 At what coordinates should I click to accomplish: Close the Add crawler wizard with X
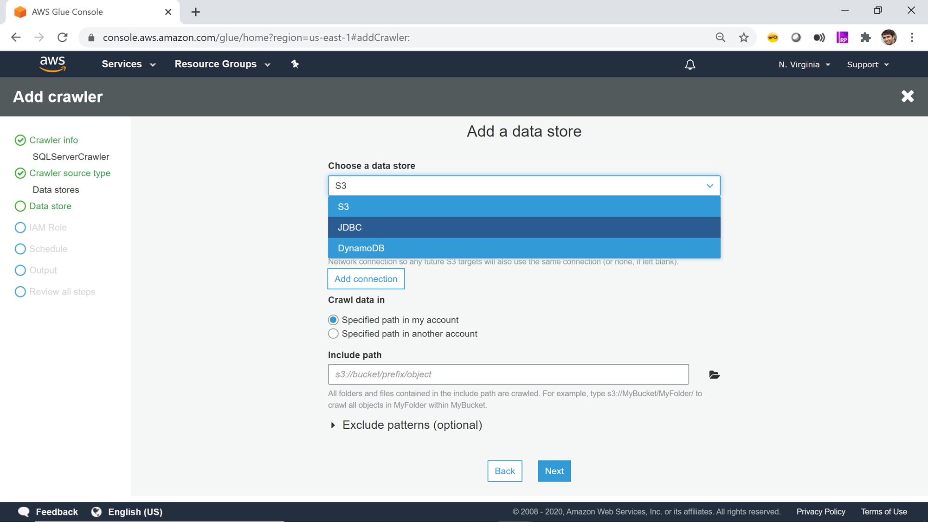[x=907, y=97]
